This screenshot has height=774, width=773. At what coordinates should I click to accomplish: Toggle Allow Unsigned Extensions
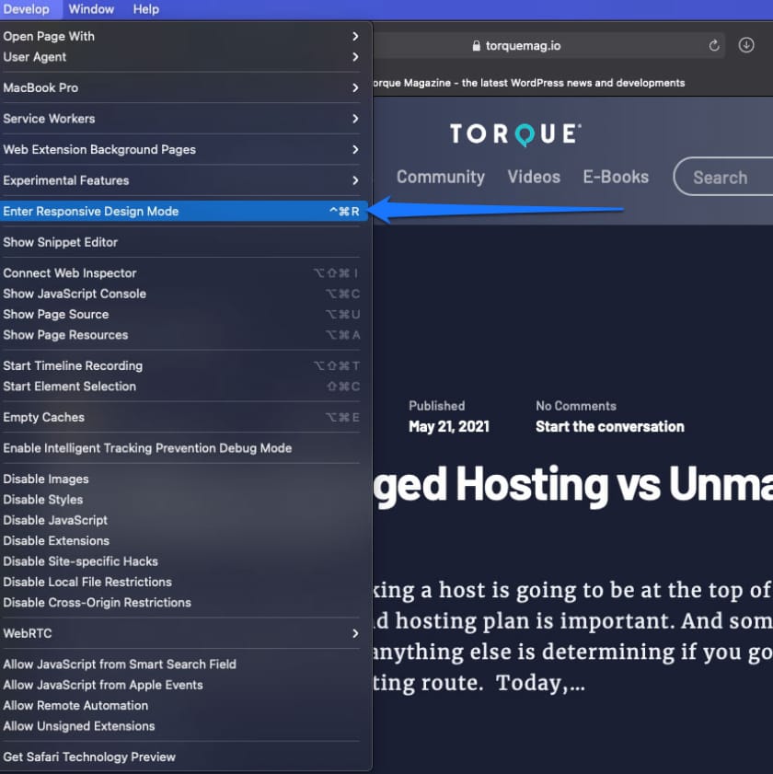180,726
